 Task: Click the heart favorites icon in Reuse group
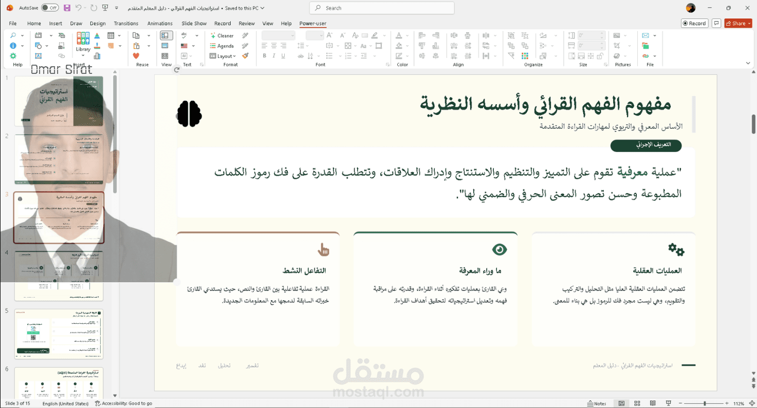[x=136, y=56]
